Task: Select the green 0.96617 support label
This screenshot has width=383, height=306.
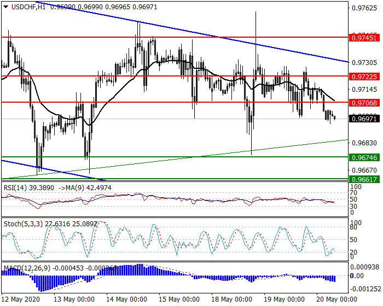Action: point(364,180)
